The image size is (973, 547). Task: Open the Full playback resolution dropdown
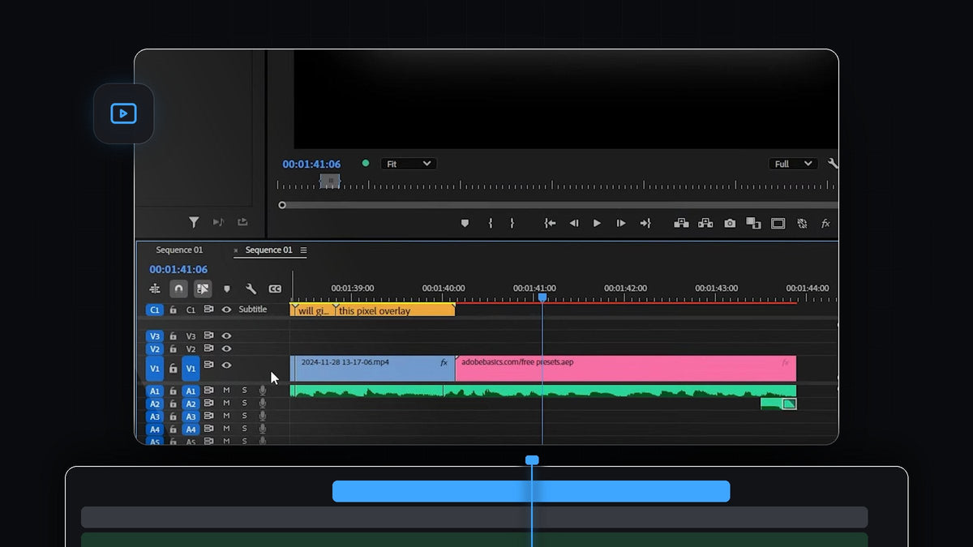(793, 164)
